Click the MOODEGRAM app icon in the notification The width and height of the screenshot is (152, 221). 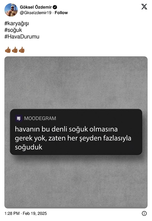[x=18, y=118]
